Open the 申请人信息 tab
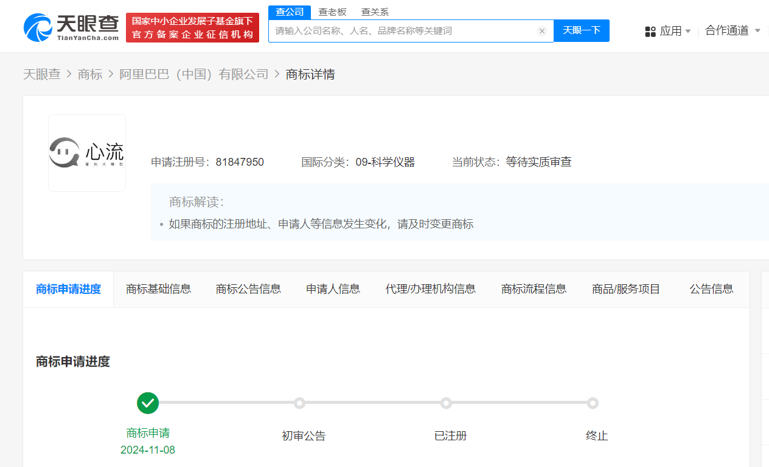Screen dimensions: 769x467 point(333,289)
